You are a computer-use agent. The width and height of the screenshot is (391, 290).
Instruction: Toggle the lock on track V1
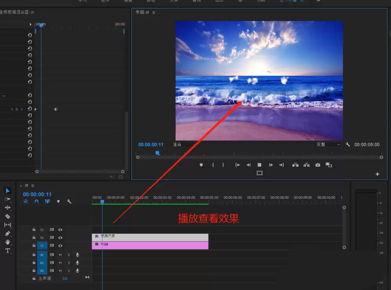34,245
